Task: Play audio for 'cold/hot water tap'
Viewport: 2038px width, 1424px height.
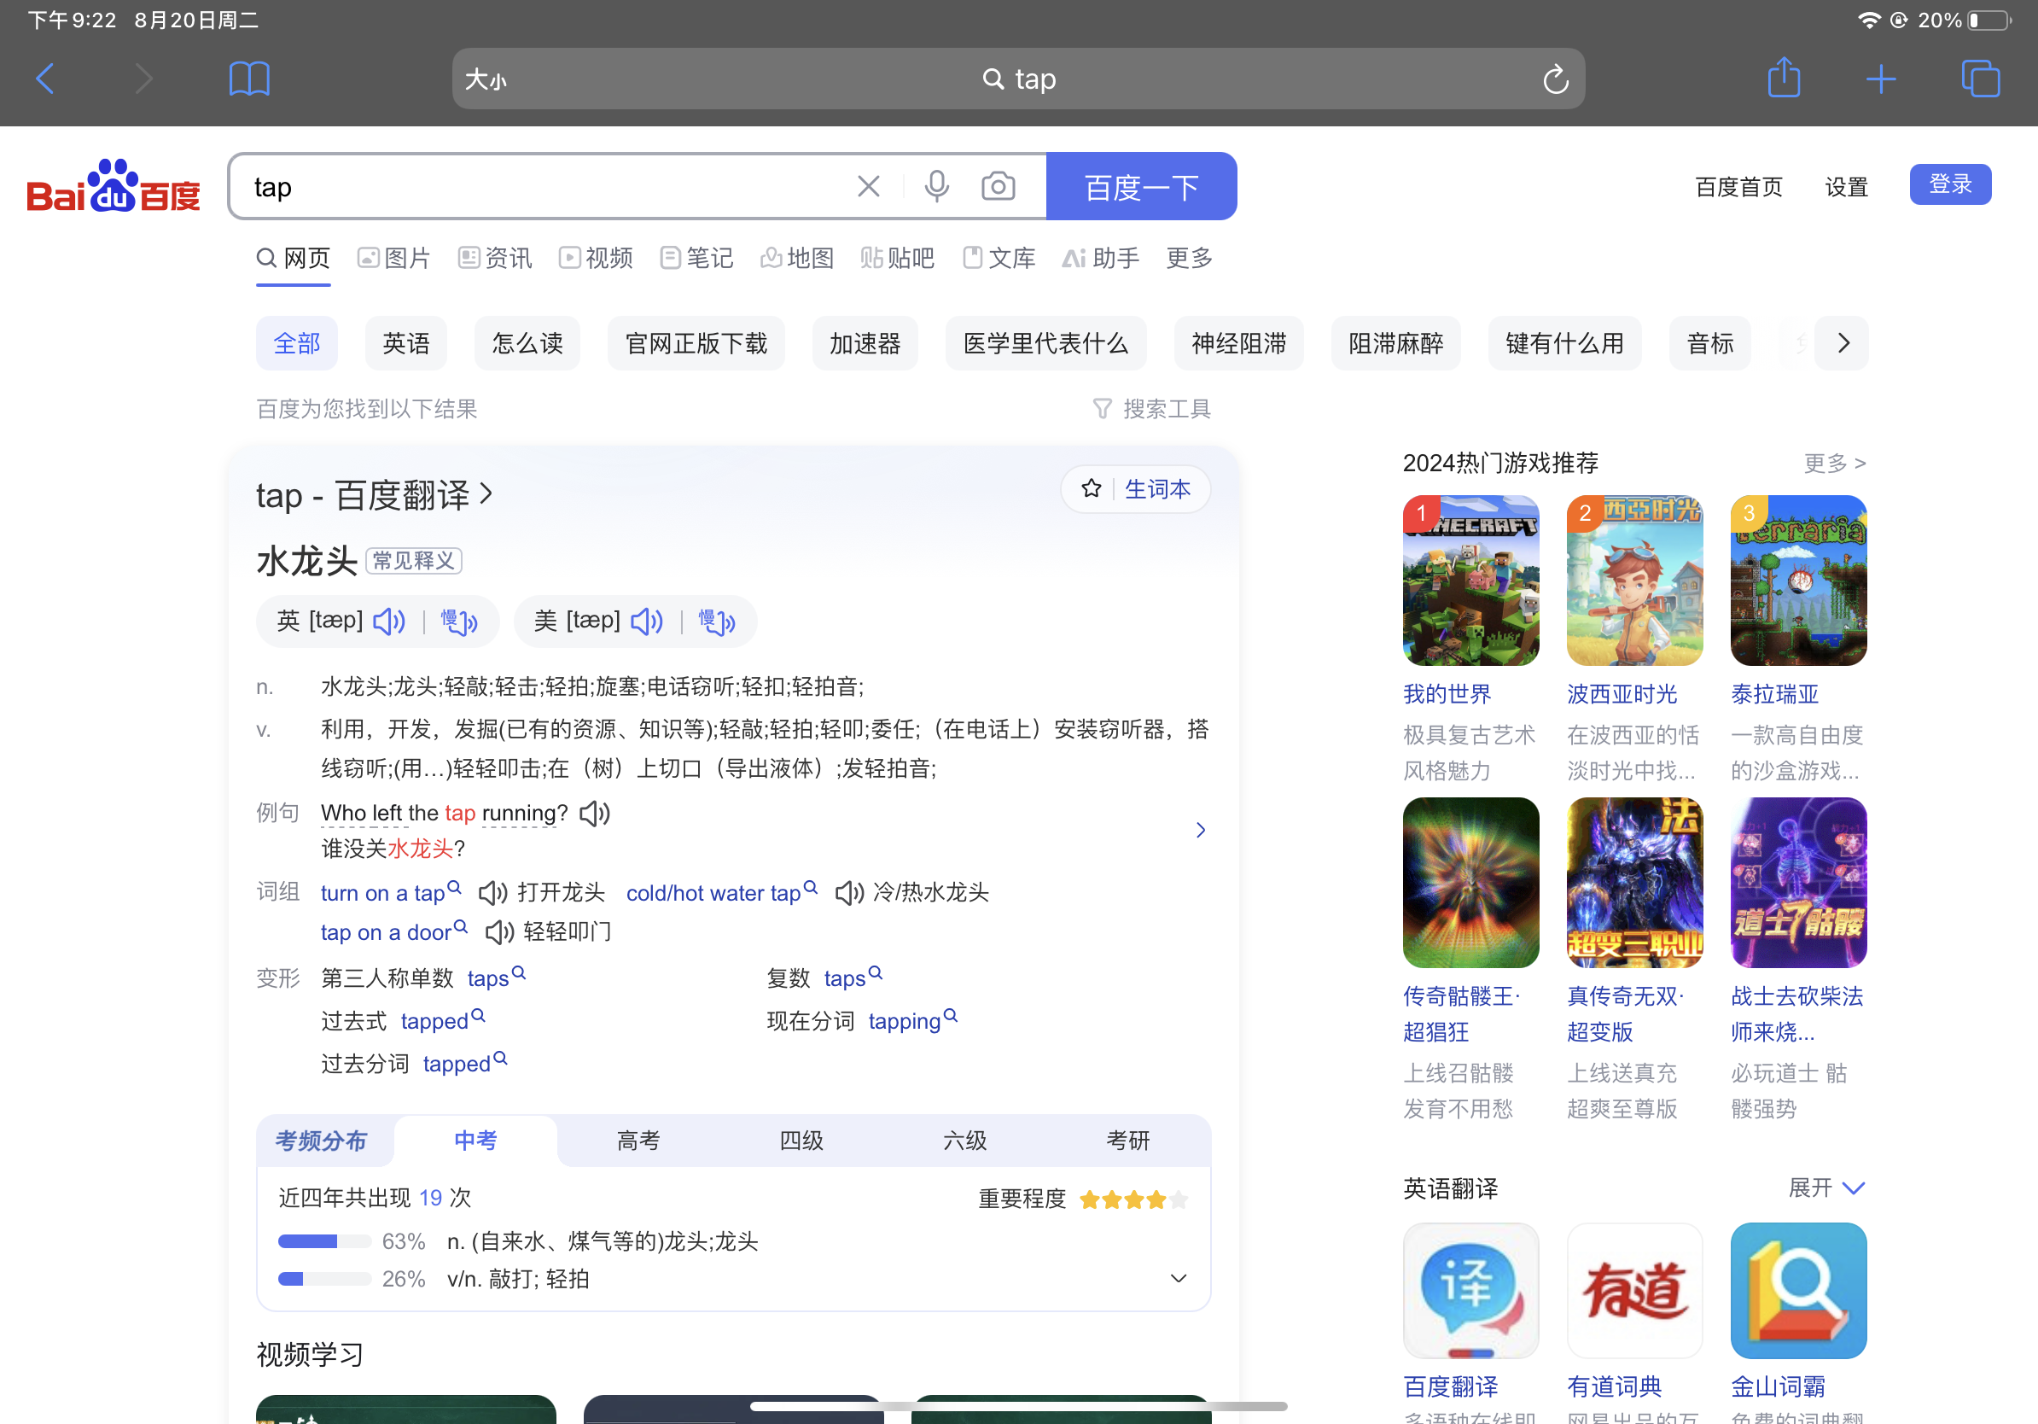Action: 849,892
